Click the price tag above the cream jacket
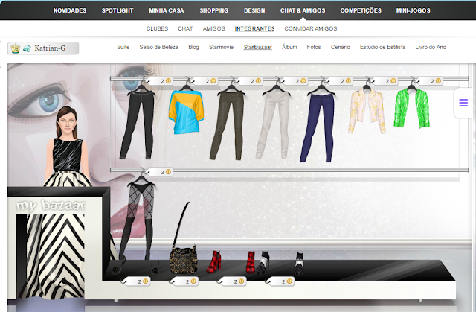This screenshot has width=476, height=312. (384, 81)
